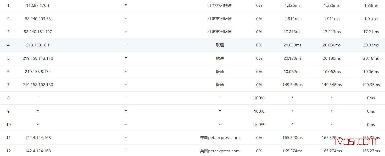The width and height of the screenshot is (385, 156).
Task: Click 美国petaexpress.com location in hop 12
Action: coord(220,151)
